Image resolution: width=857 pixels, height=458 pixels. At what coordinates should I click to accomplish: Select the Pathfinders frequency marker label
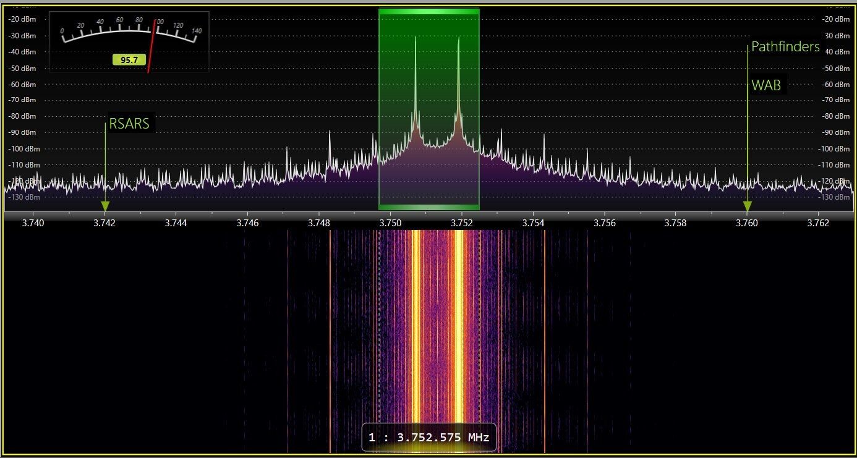[785, 47]
